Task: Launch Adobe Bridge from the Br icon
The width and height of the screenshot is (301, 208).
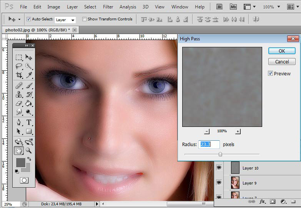Action: (x=220, y=7)
